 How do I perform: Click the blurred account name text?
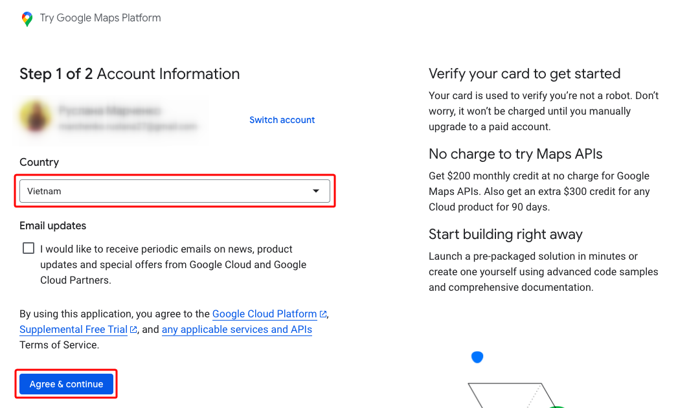110,111
